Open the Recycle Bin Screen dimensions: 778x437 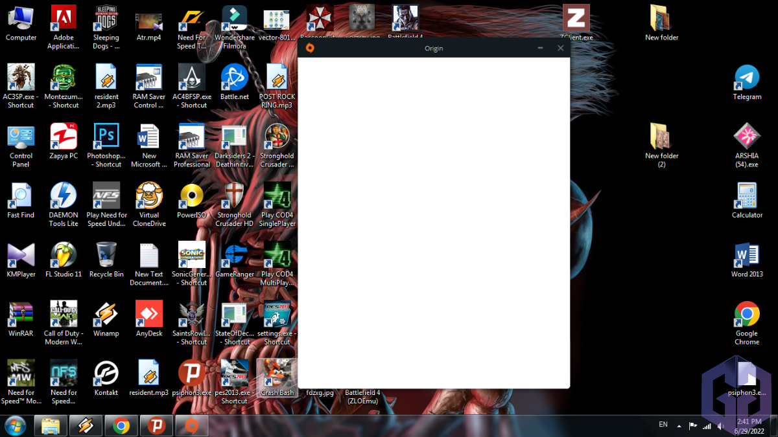[x=106, y=259]
